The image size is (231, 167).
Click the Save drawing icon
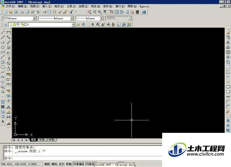point(16,12)
